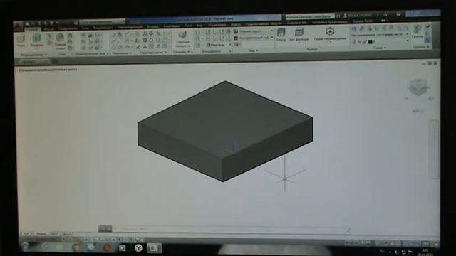Open the Unsaved View (Несохраненный вид) dropdown
This screenshot has height=256, width=456.
254,38
